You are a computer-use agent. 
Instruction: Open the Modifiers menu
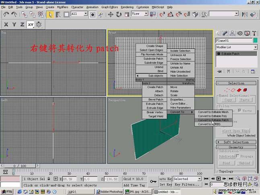click(x=62, y=7)
